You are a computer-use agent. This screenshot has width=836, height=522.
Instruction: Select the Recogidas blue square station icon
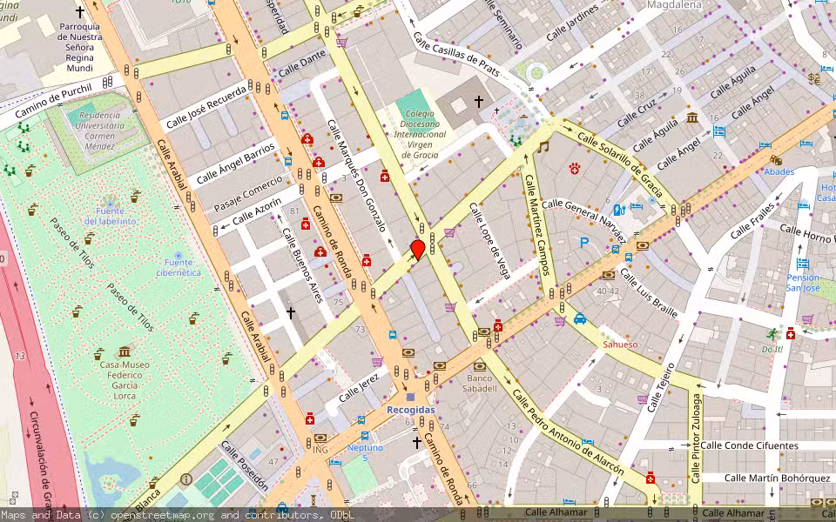pyautogui.click(x=410, y=397)
